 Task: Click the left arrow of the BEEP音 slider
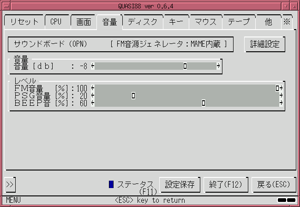pyautogui.click(x=93, y=103)
